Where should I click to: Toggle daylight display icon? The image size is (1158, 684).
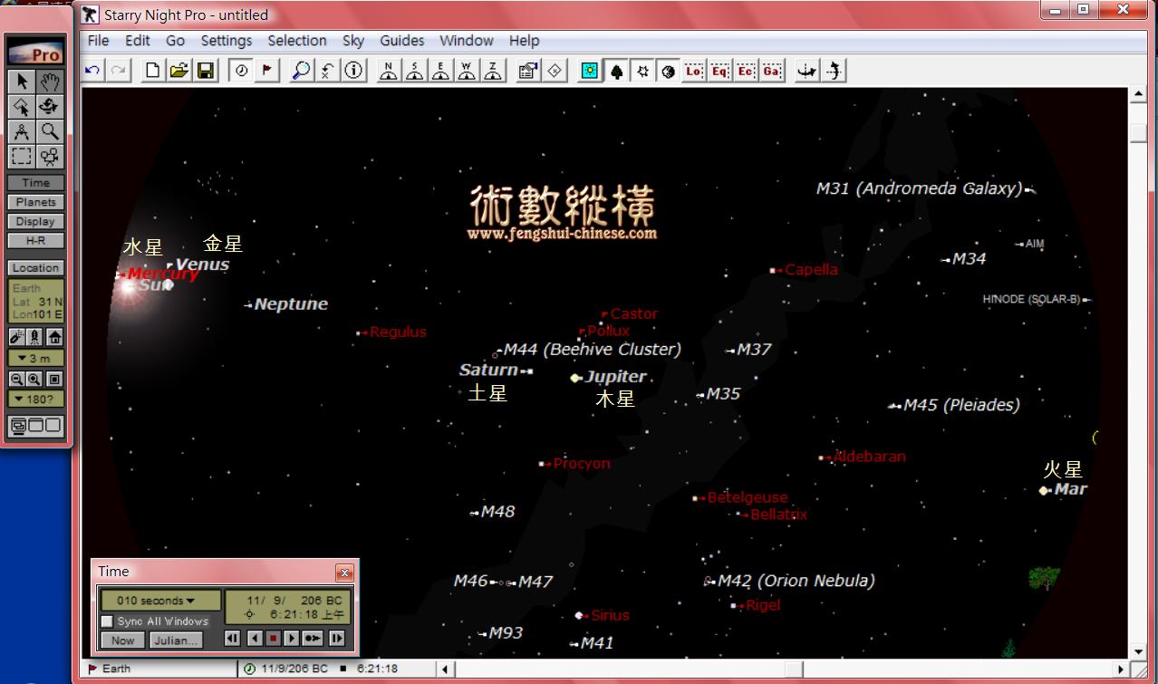(590, 71)
